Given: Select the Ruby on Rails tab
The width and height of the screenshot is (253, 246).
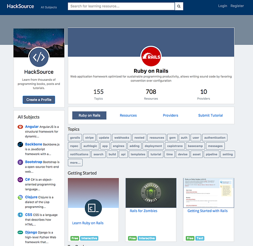Looking at the screenshot, I should [x=89, y=115].
